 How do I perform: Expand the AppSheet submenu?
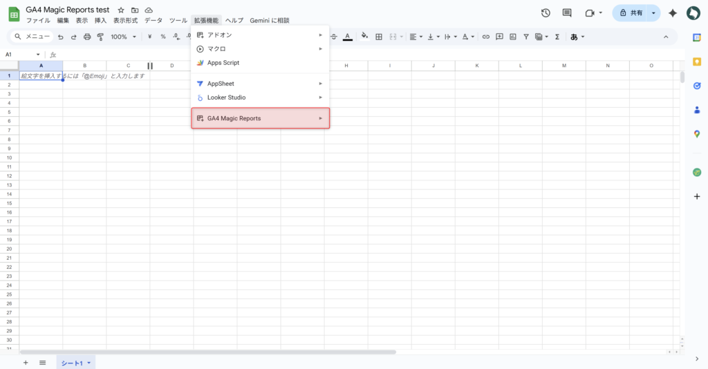[260, 84]
